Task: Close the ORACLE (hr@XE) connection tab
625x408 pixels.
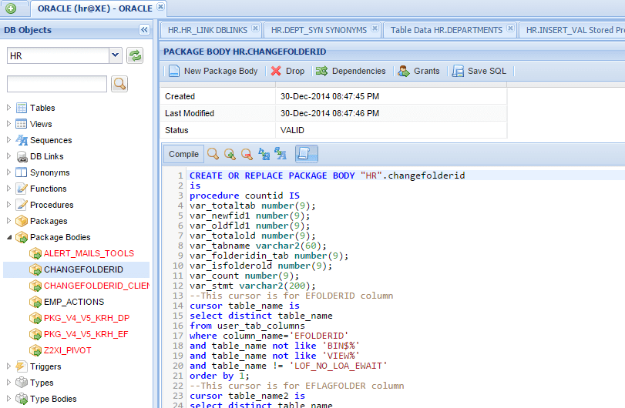Action: tap(160, 6)
